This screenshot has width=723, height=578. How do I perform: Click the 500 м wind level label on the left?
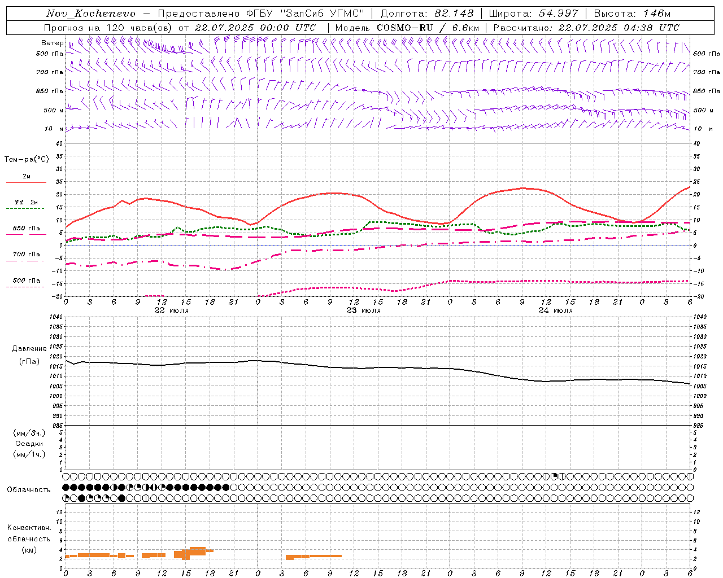pos(54,110)
